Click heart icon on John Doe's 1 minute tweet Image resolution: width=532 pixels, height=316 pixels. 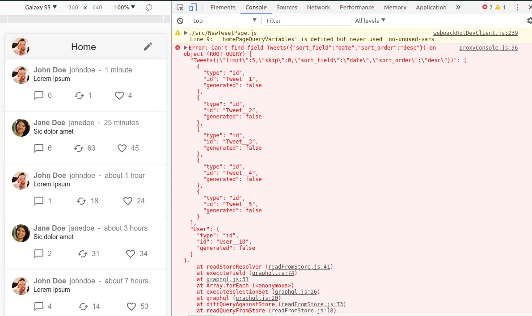(119, 95)
